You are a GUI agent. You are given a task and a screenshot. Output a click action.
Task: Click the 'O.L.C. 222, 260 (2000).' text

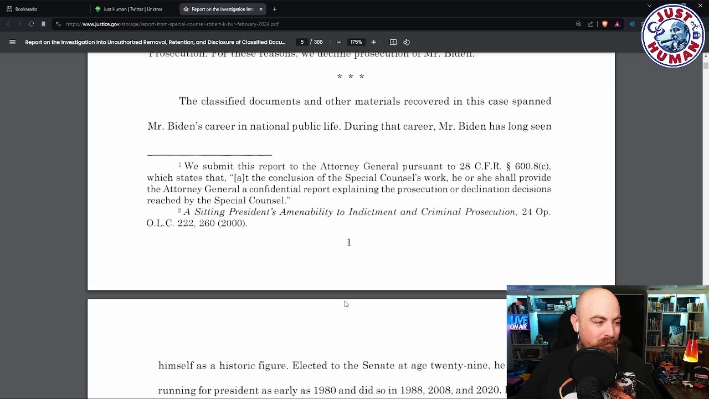[197, 223]
